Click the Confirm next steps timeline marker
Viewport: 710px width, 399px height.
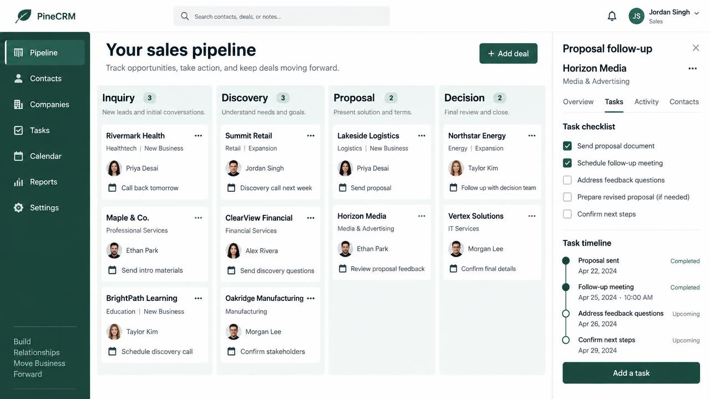[x=566, y=340]
